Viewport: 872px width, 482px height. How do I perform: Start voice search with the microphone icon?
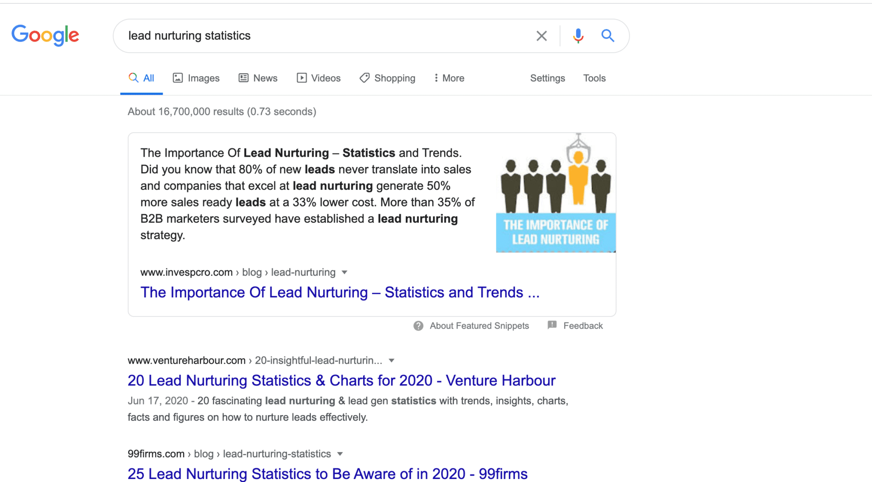578,36
